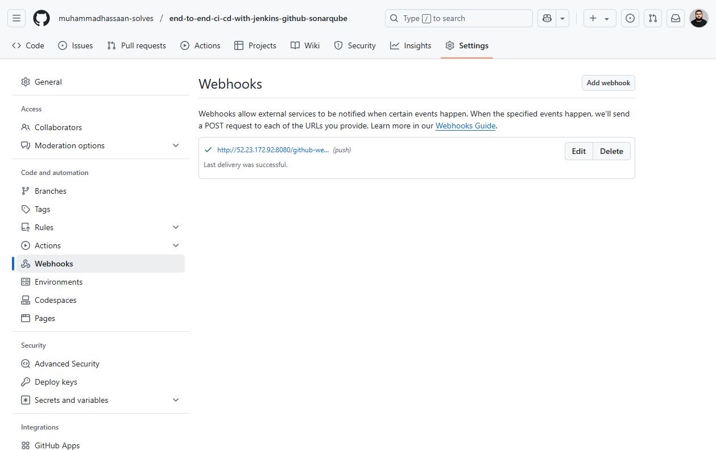Viewport: 716px width, 450px height.
Task: Open the issues circle icon in header
Action: [x=630, y=18]
